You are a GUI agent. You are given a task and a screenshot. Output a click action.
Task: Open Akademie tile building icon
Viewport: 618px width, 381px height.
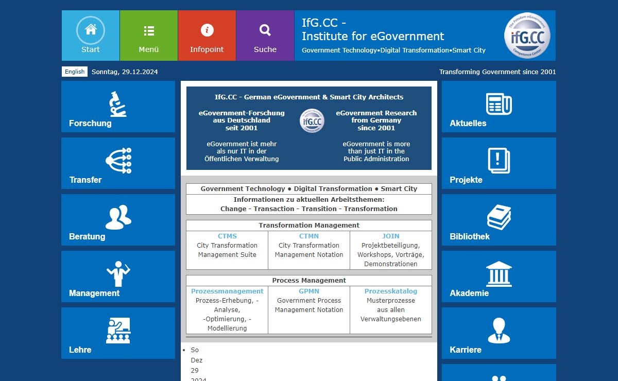click(x=499, y=274)
